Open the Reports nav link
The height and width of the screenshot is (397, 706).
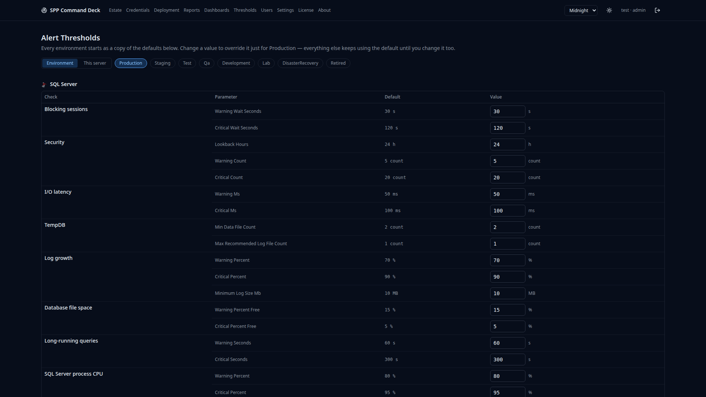[192, 10]
